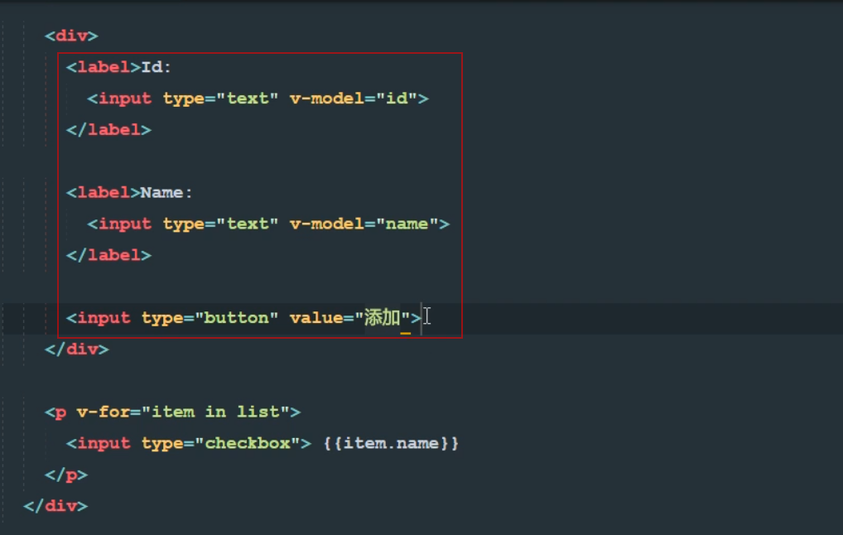Place cursor on v-model="name" attribute
Viewport: 843px width, 535px height.
click(364, 224)
